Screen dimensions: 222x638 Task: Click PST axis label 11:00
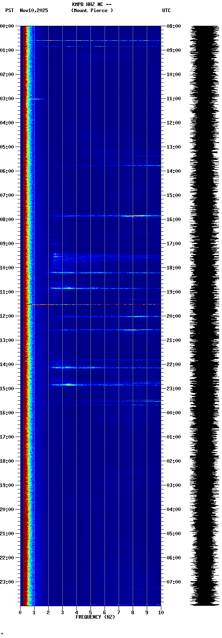pos(7,292)
